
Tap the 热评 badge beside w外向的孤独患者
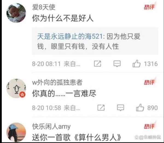click(150, 82)
